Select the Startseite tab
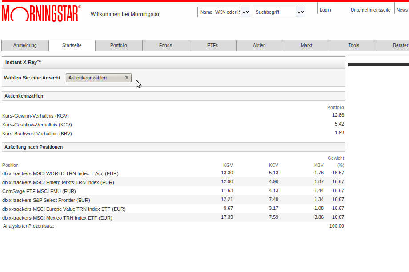This screenshot has width=409, height=272. 72,46
